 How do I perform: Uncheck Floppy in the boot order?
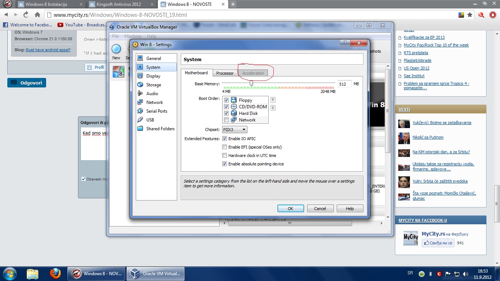tap(226, 100)
